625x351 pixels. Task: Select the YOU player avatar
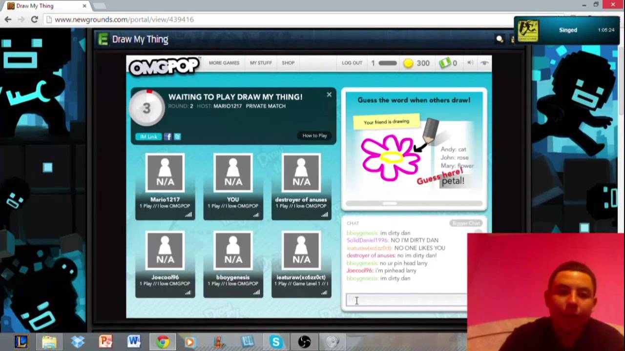tap(233, 173)
